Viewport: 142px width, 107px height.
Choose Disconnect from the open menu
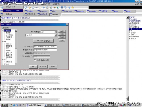(x=13, y=7)
